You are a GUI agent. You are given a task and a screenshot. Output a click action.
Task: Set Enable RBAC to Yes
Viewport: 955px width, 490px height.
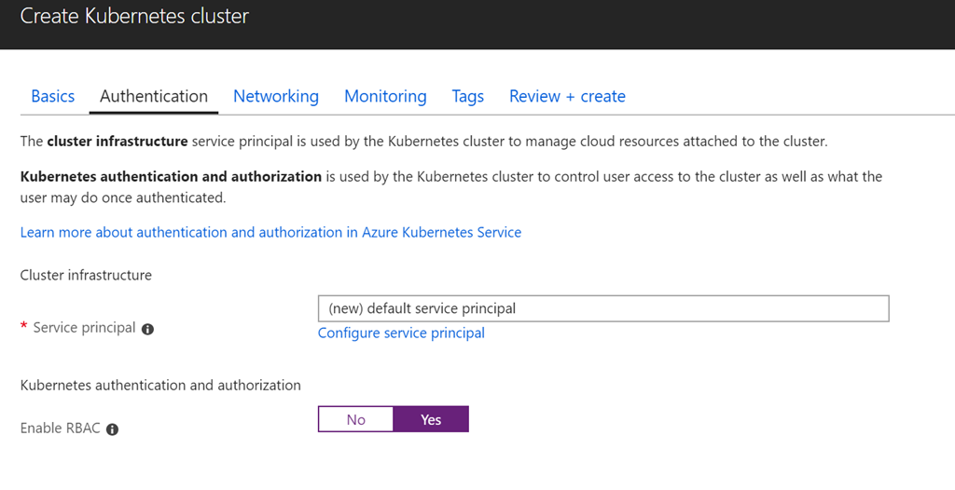[431, 419]
